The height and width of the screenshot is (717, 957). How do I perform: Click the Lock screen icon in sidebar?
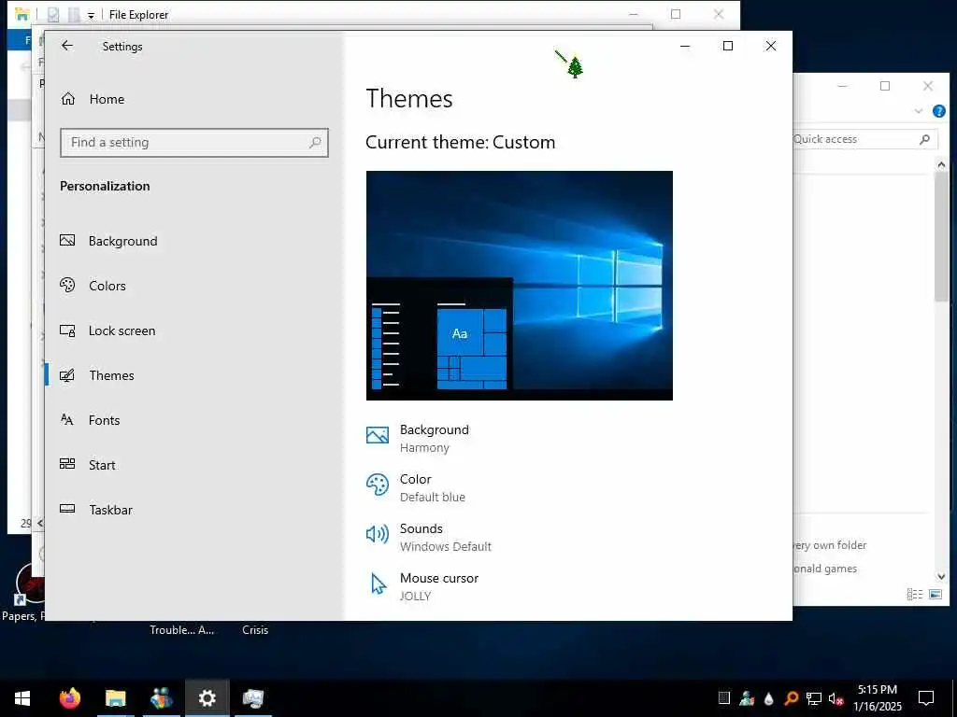pos(67,330)
